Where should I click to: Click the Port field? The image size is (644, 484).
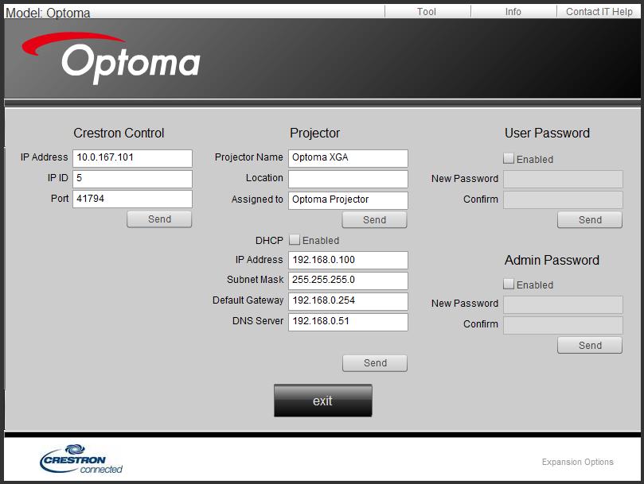[x=132, y=199]
